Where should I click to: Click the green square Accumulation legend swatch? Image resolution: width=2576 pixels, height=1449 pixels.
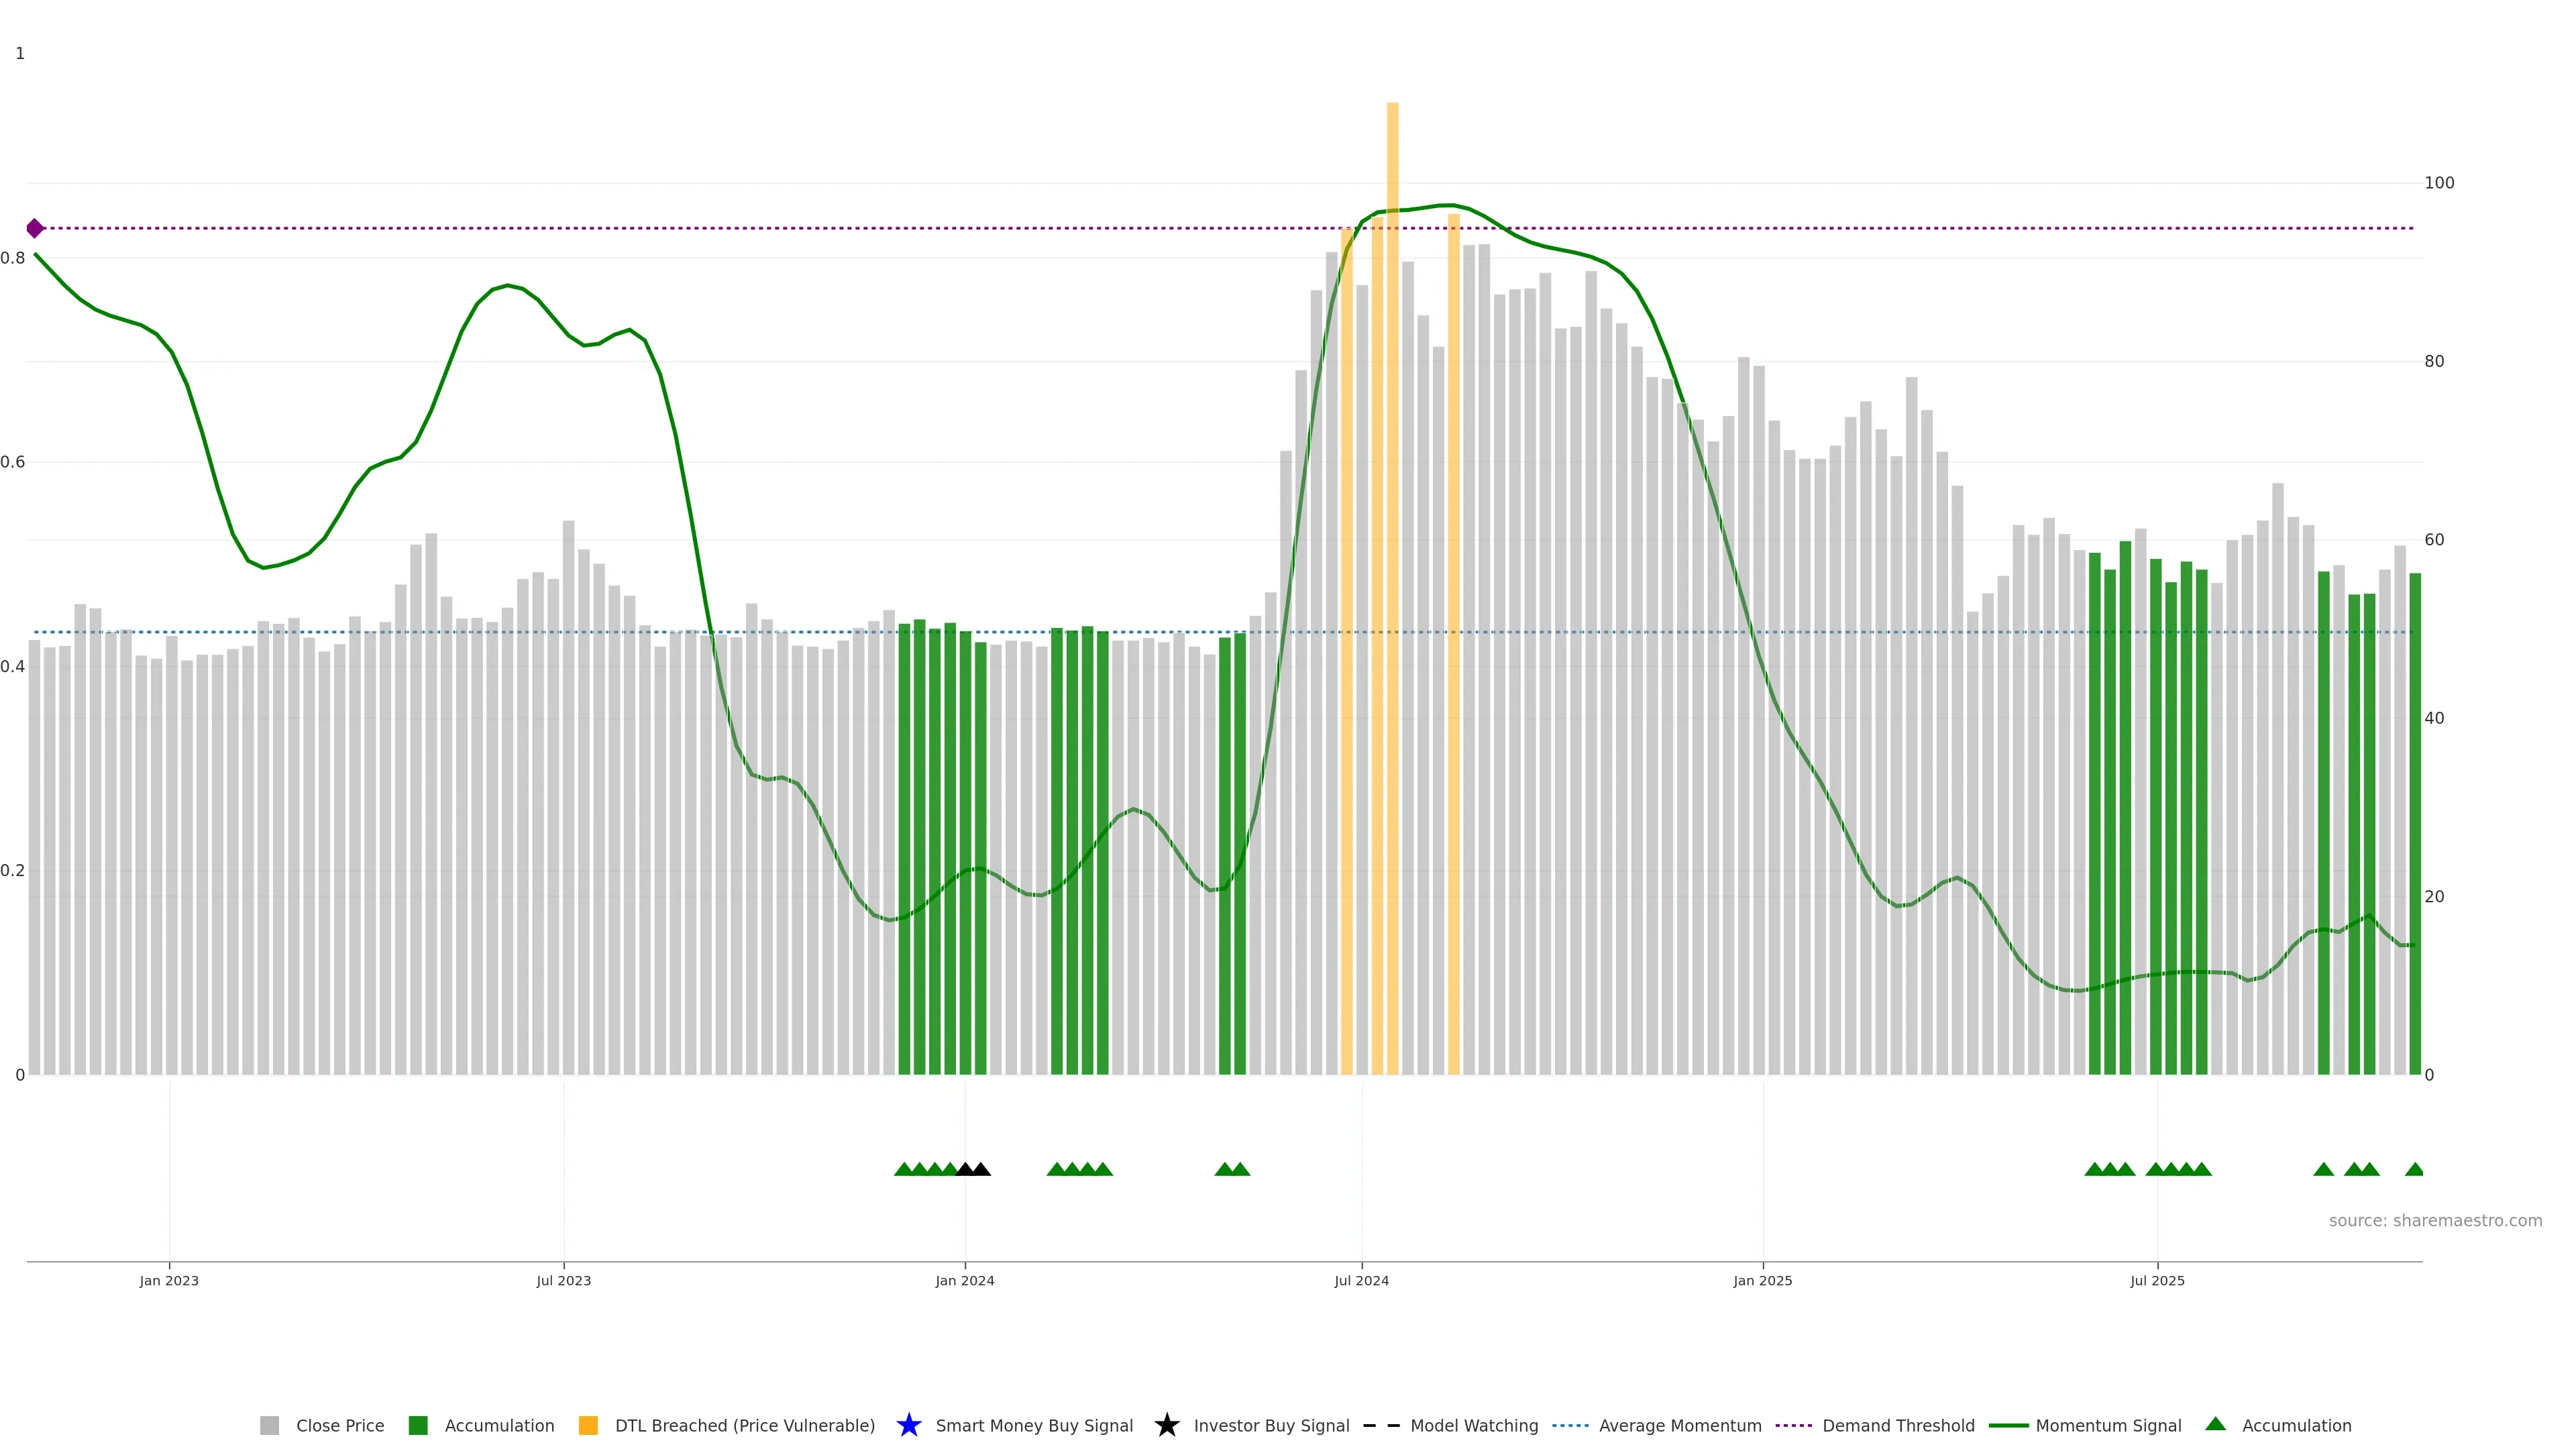[x=418, y=1425]
